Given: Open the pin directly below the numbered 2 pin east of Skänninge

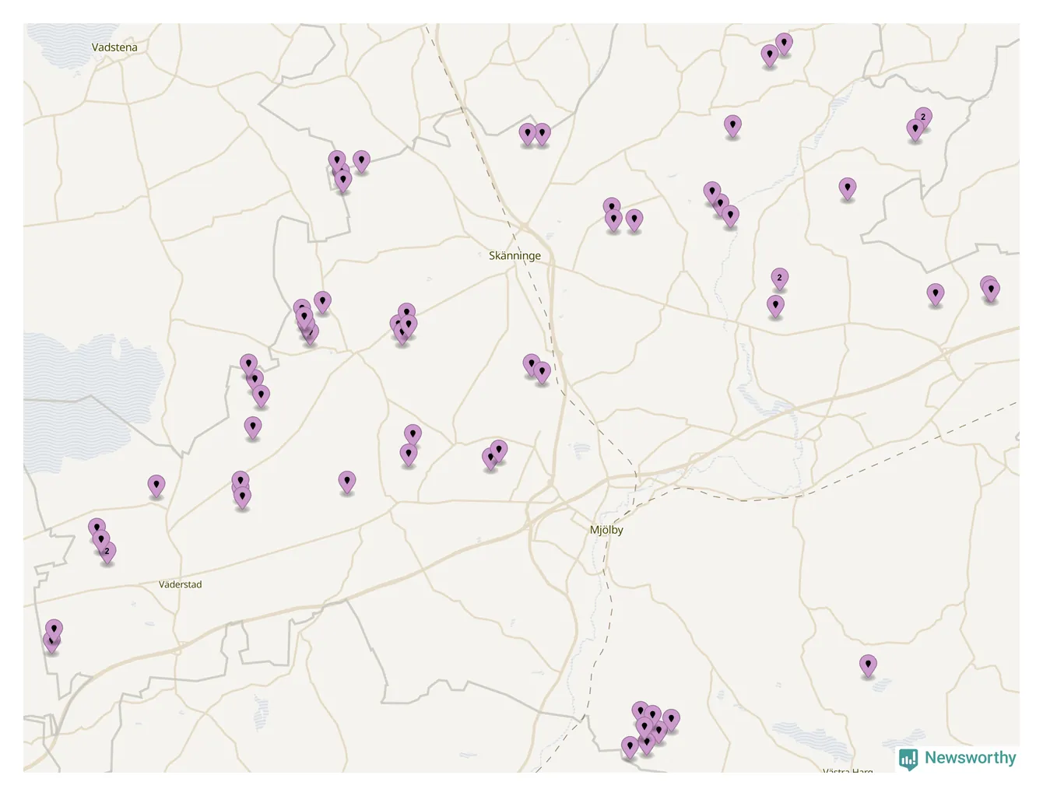Looking at the screenshot, I should tap(775, 306).
